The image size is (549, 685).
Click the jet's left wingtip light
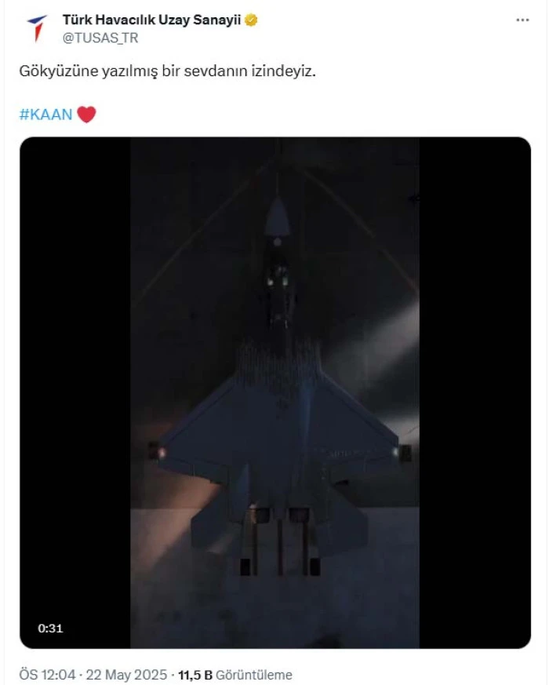162,453
